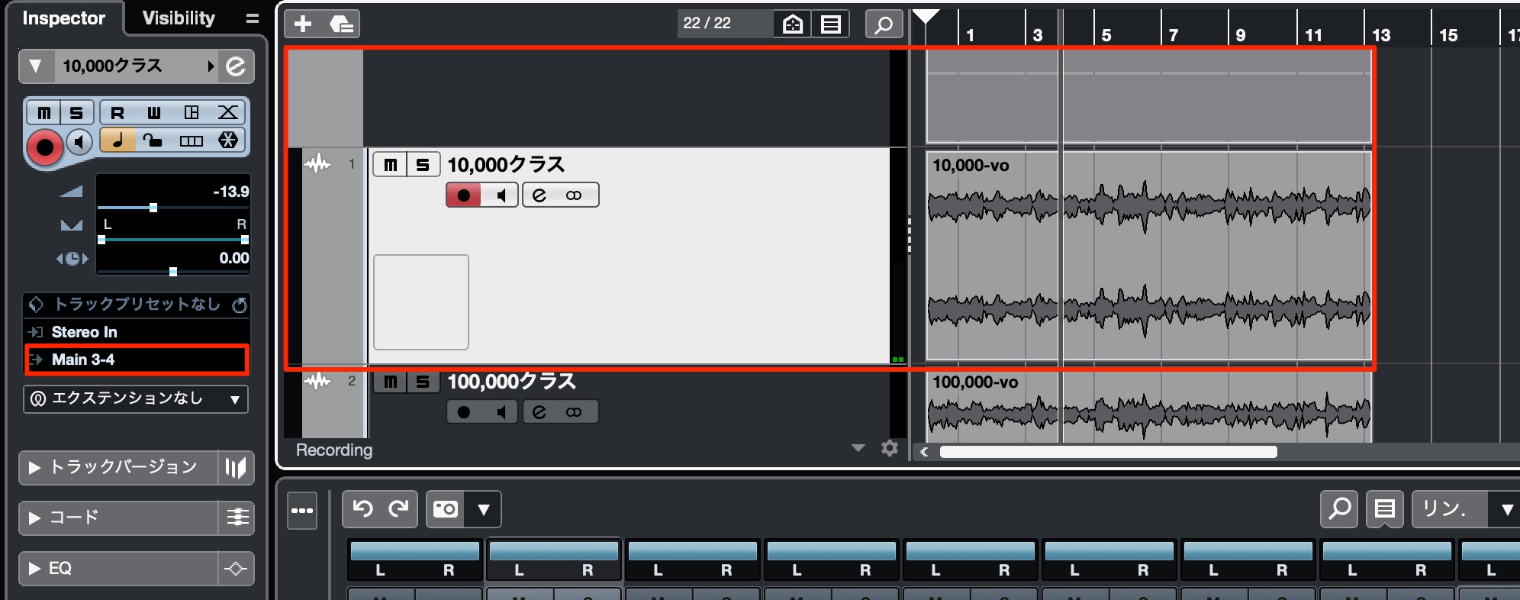The width and height of the screenshot is (1520, 600).
Task: Open the エクステンションなし dropdown
Action: 136,398
